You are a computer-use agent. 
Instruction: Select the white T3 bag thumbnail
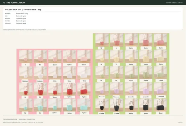40,73
